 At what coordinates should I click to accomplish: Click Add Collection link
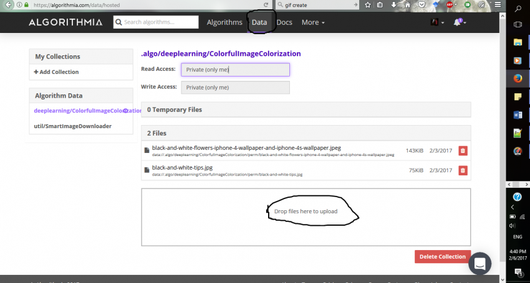pyautogui.click(x=56, y=72)
